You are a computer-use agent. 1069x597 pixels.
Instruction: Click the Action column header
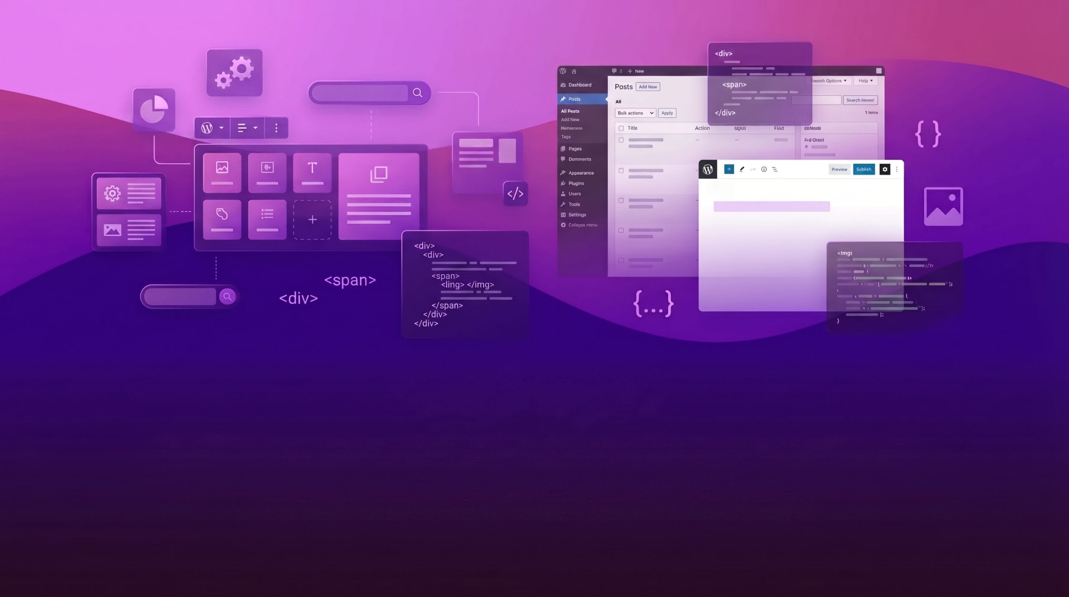[702, 128]
